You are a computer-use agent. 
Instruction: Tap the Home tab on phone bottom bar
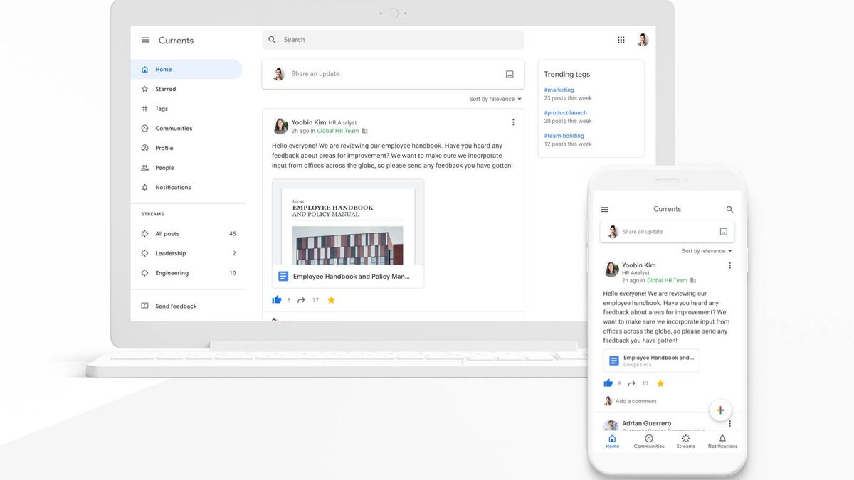pos(612,442)
